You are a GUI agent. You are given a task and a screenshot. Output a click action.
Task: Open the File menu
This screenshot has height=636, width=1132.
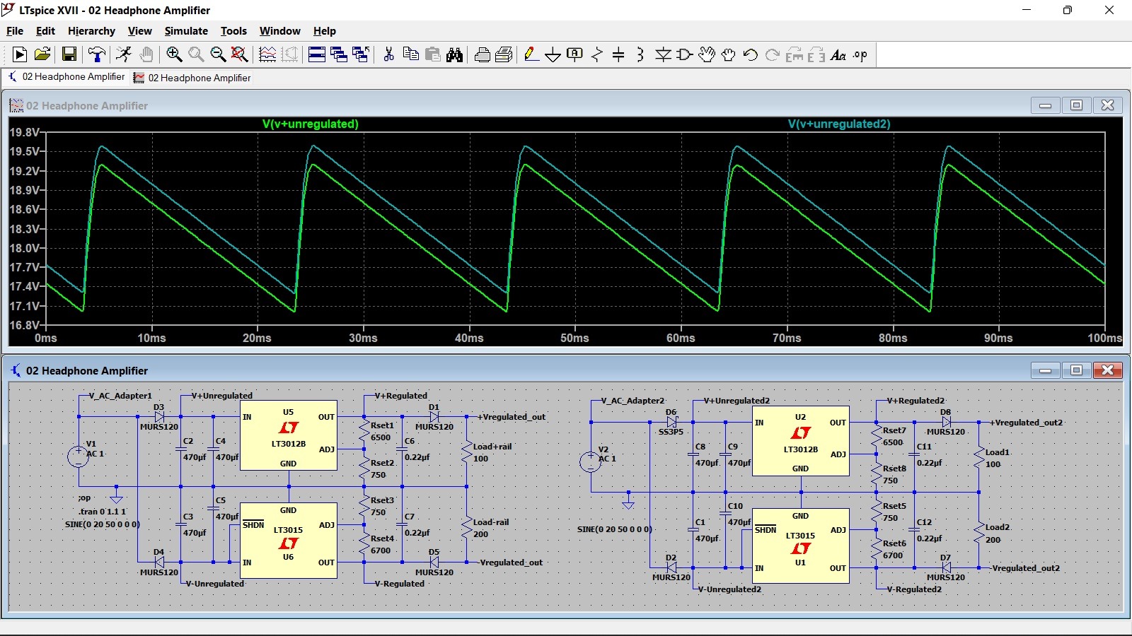[x=15, y=31]
